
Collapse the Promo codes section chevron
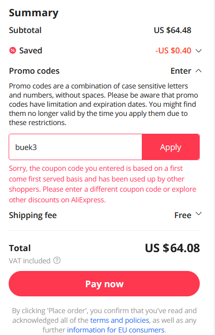(x=199, y=71)
